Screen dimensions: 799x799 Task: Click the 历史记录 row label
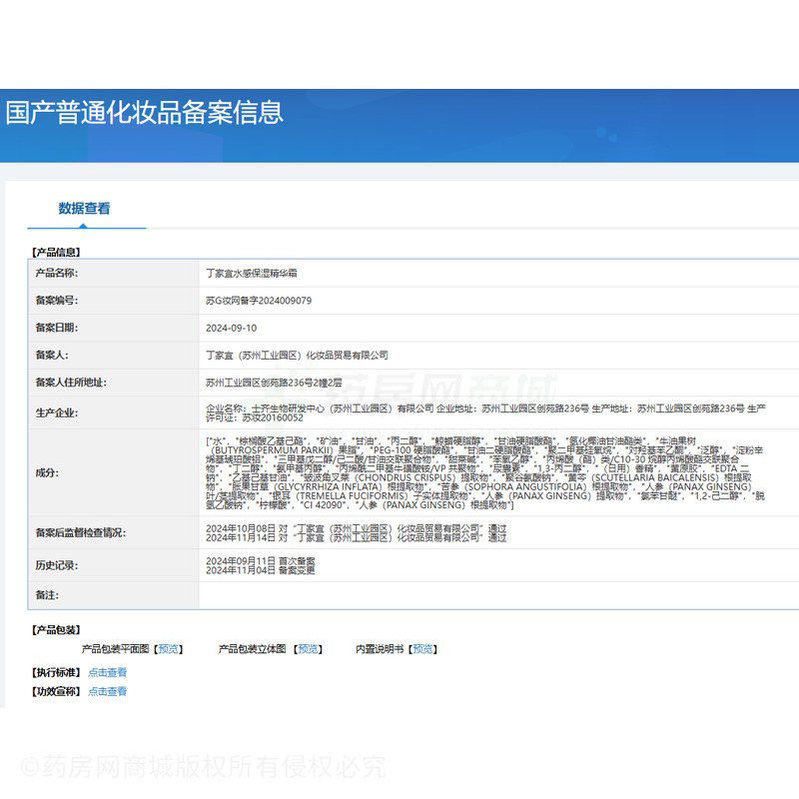coord(57,565)
